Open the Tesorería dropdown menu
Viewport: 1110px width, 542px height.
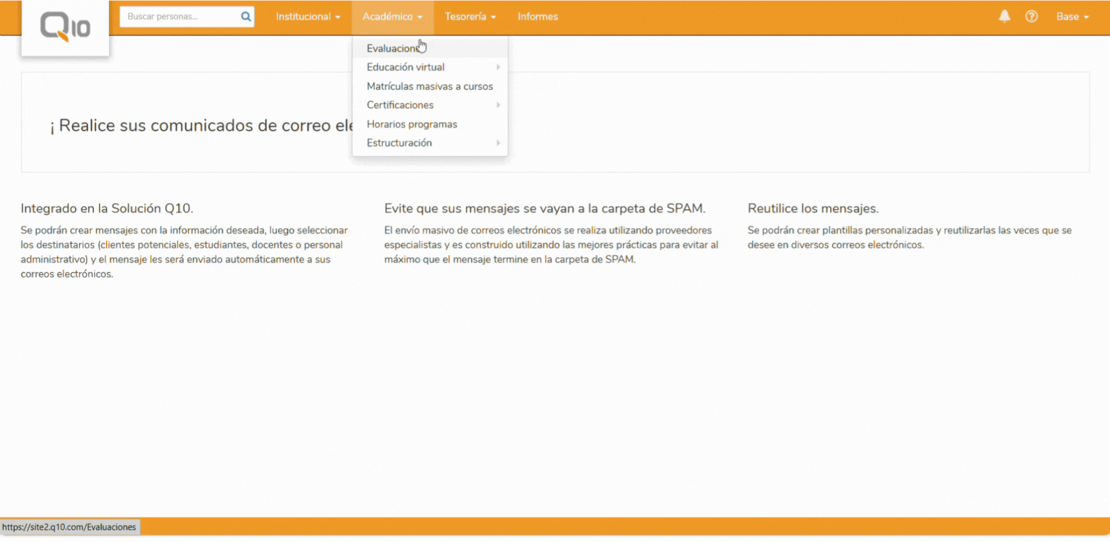click(x=469, y=16)
